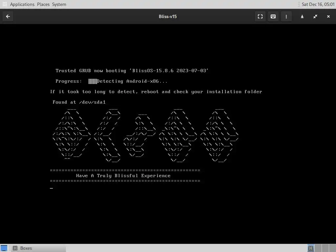Select the Boxes taskbar entry
The width and height of the screenshot is (336, 252).
coord(39,248)
